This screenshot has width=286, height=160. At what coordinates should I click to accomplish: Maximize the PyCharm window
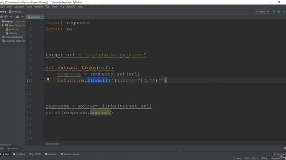click(x=279, y=2)
